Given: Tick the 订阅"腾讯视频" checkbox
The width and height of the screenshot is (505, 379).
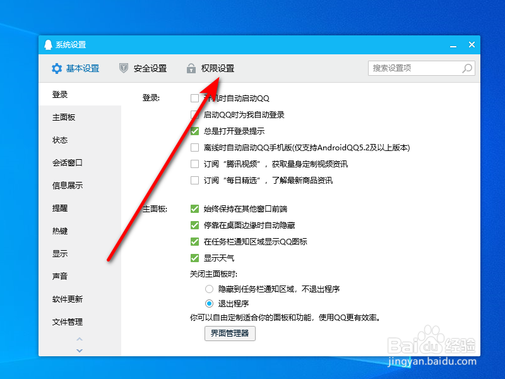Looking at the screenshot, I should coord(194,164).
